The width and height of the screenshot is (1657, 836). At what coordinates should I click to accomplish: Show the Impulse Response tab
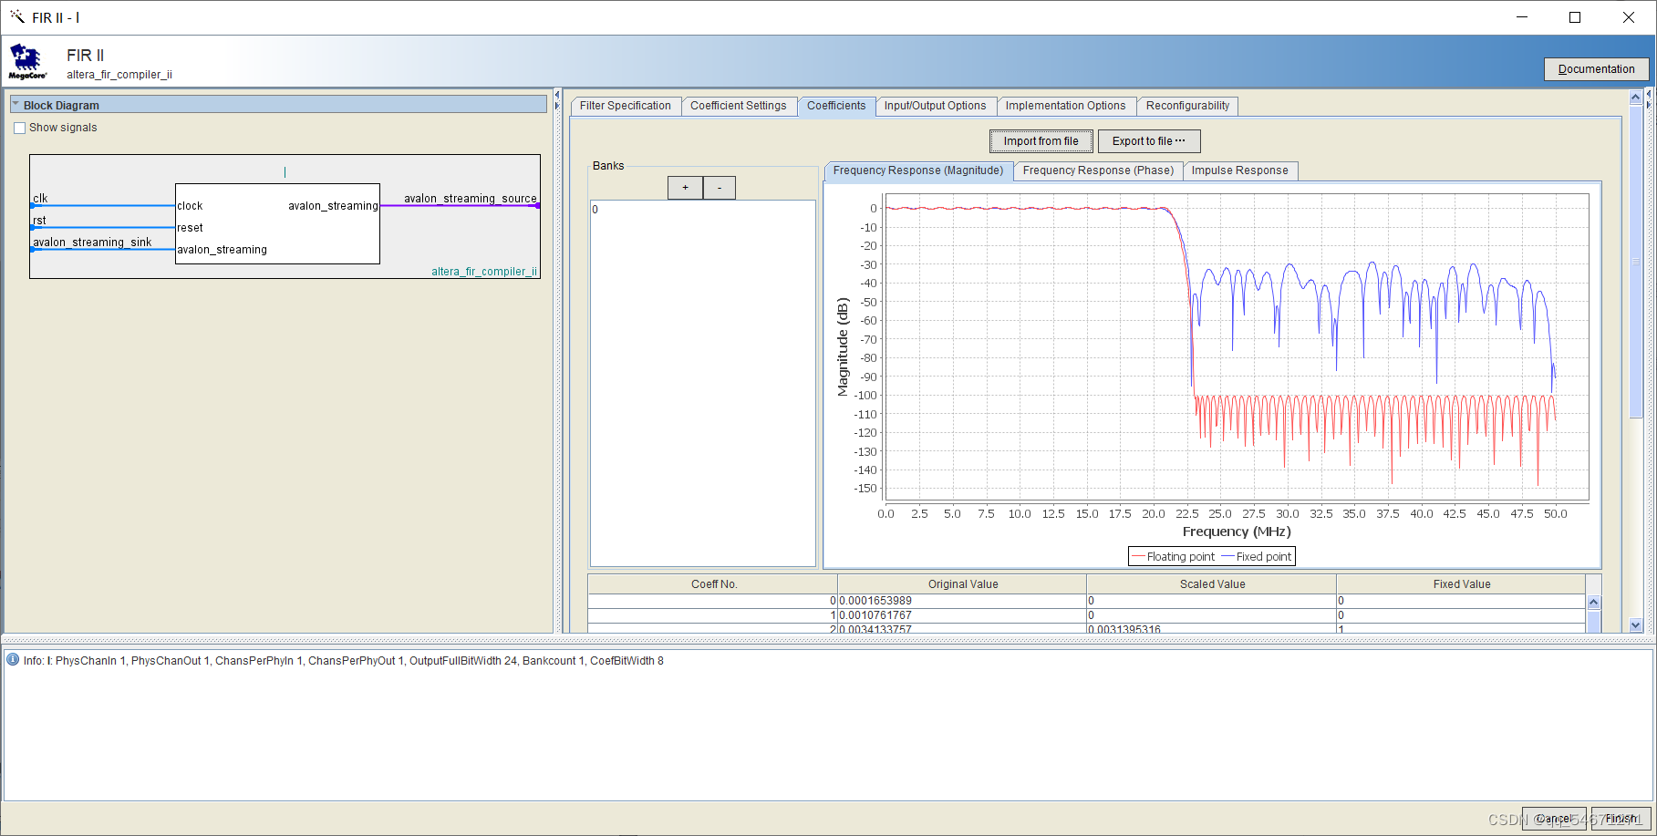click(x=1239, y=170)
